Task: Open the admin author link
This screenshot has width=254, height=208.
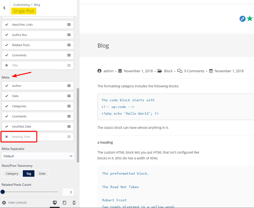Action: pyautogui.click(x=109, y=71)
